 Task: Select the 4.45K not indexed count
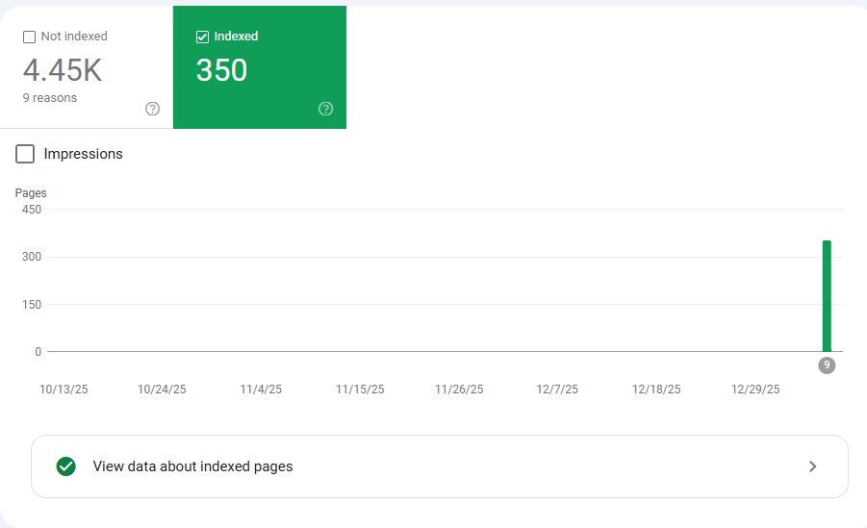coord(62,70)
